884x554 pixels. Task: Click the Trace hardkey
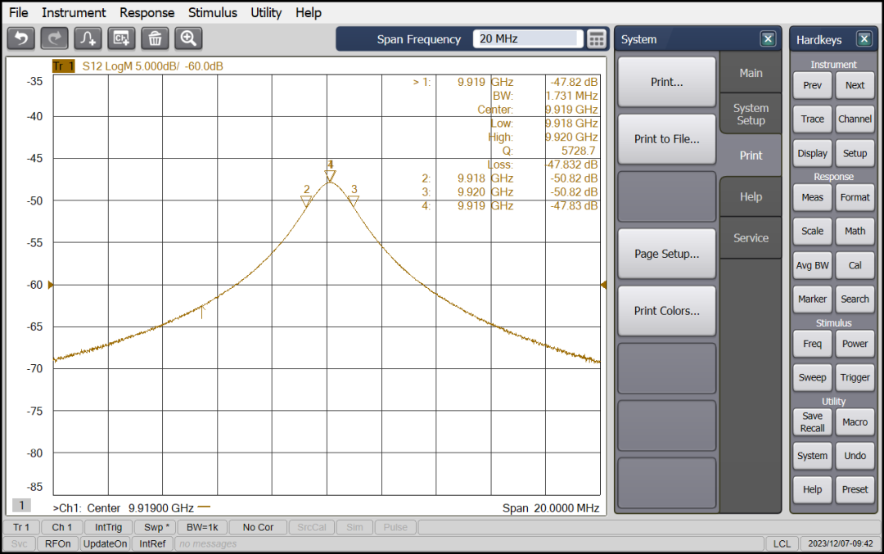(813, 119)
